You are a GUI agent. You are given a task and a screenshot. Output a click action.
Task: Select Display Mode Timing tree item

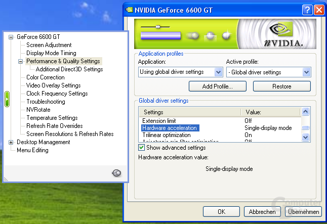click(51, 53)
